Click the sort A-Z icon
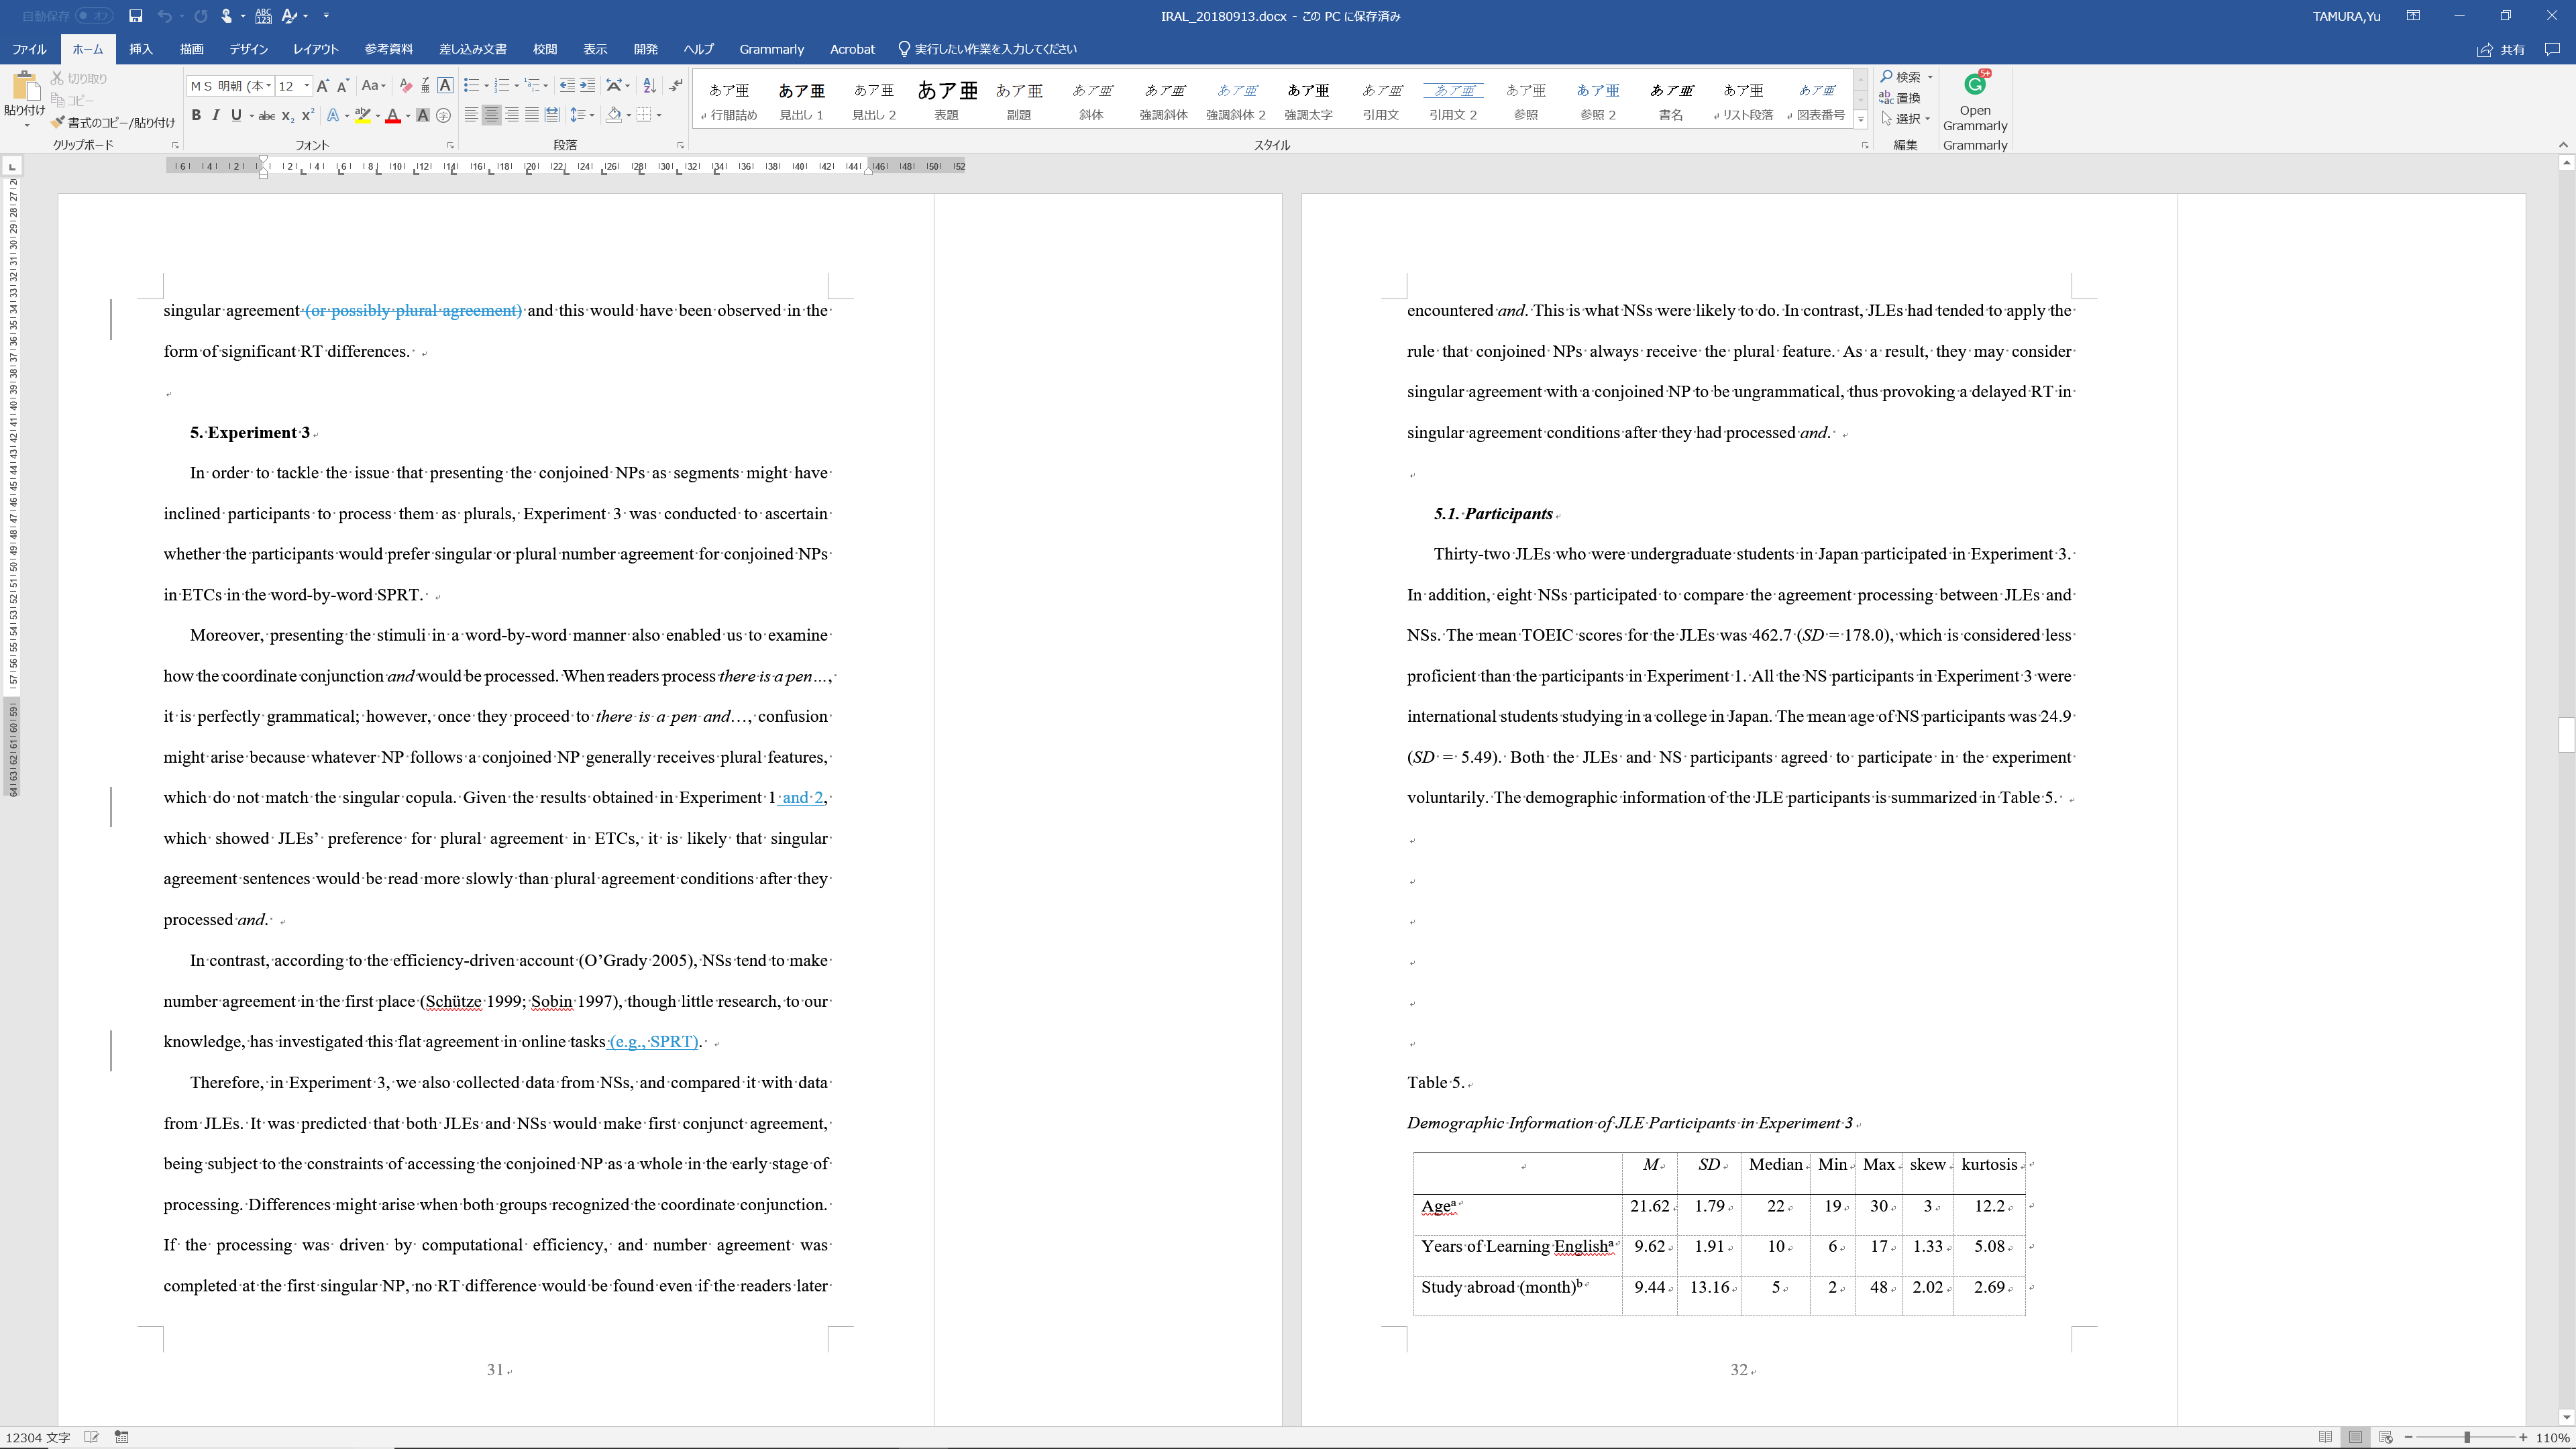The height and width of the screenshot is (1449, 2576). point(649,86)
